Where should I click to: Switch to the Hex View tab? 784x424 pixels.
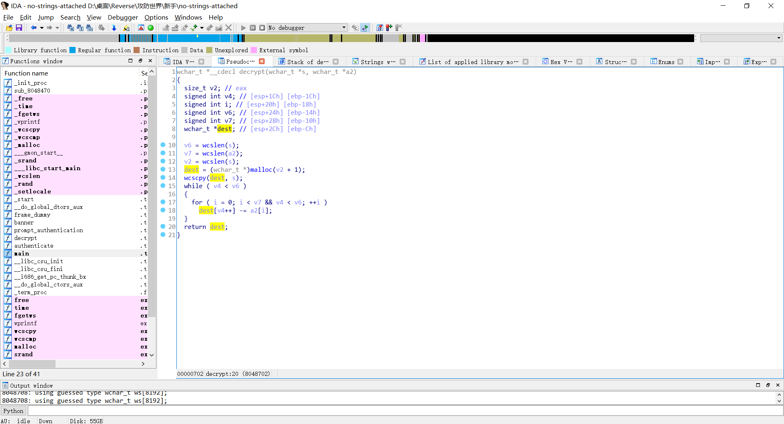(x=561, y=62)
